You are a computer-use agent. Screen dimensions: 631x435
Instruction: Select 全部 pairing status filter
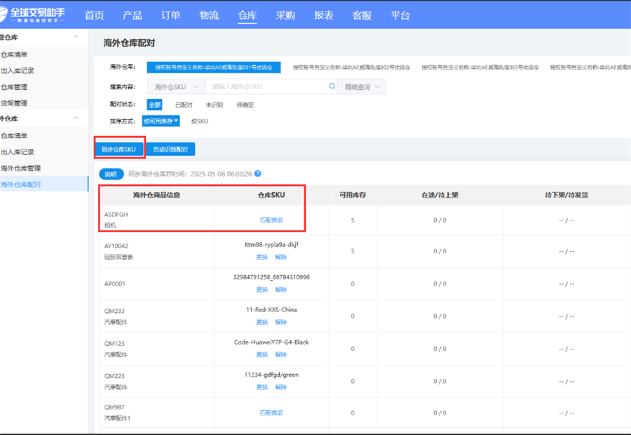click(154, 105)
